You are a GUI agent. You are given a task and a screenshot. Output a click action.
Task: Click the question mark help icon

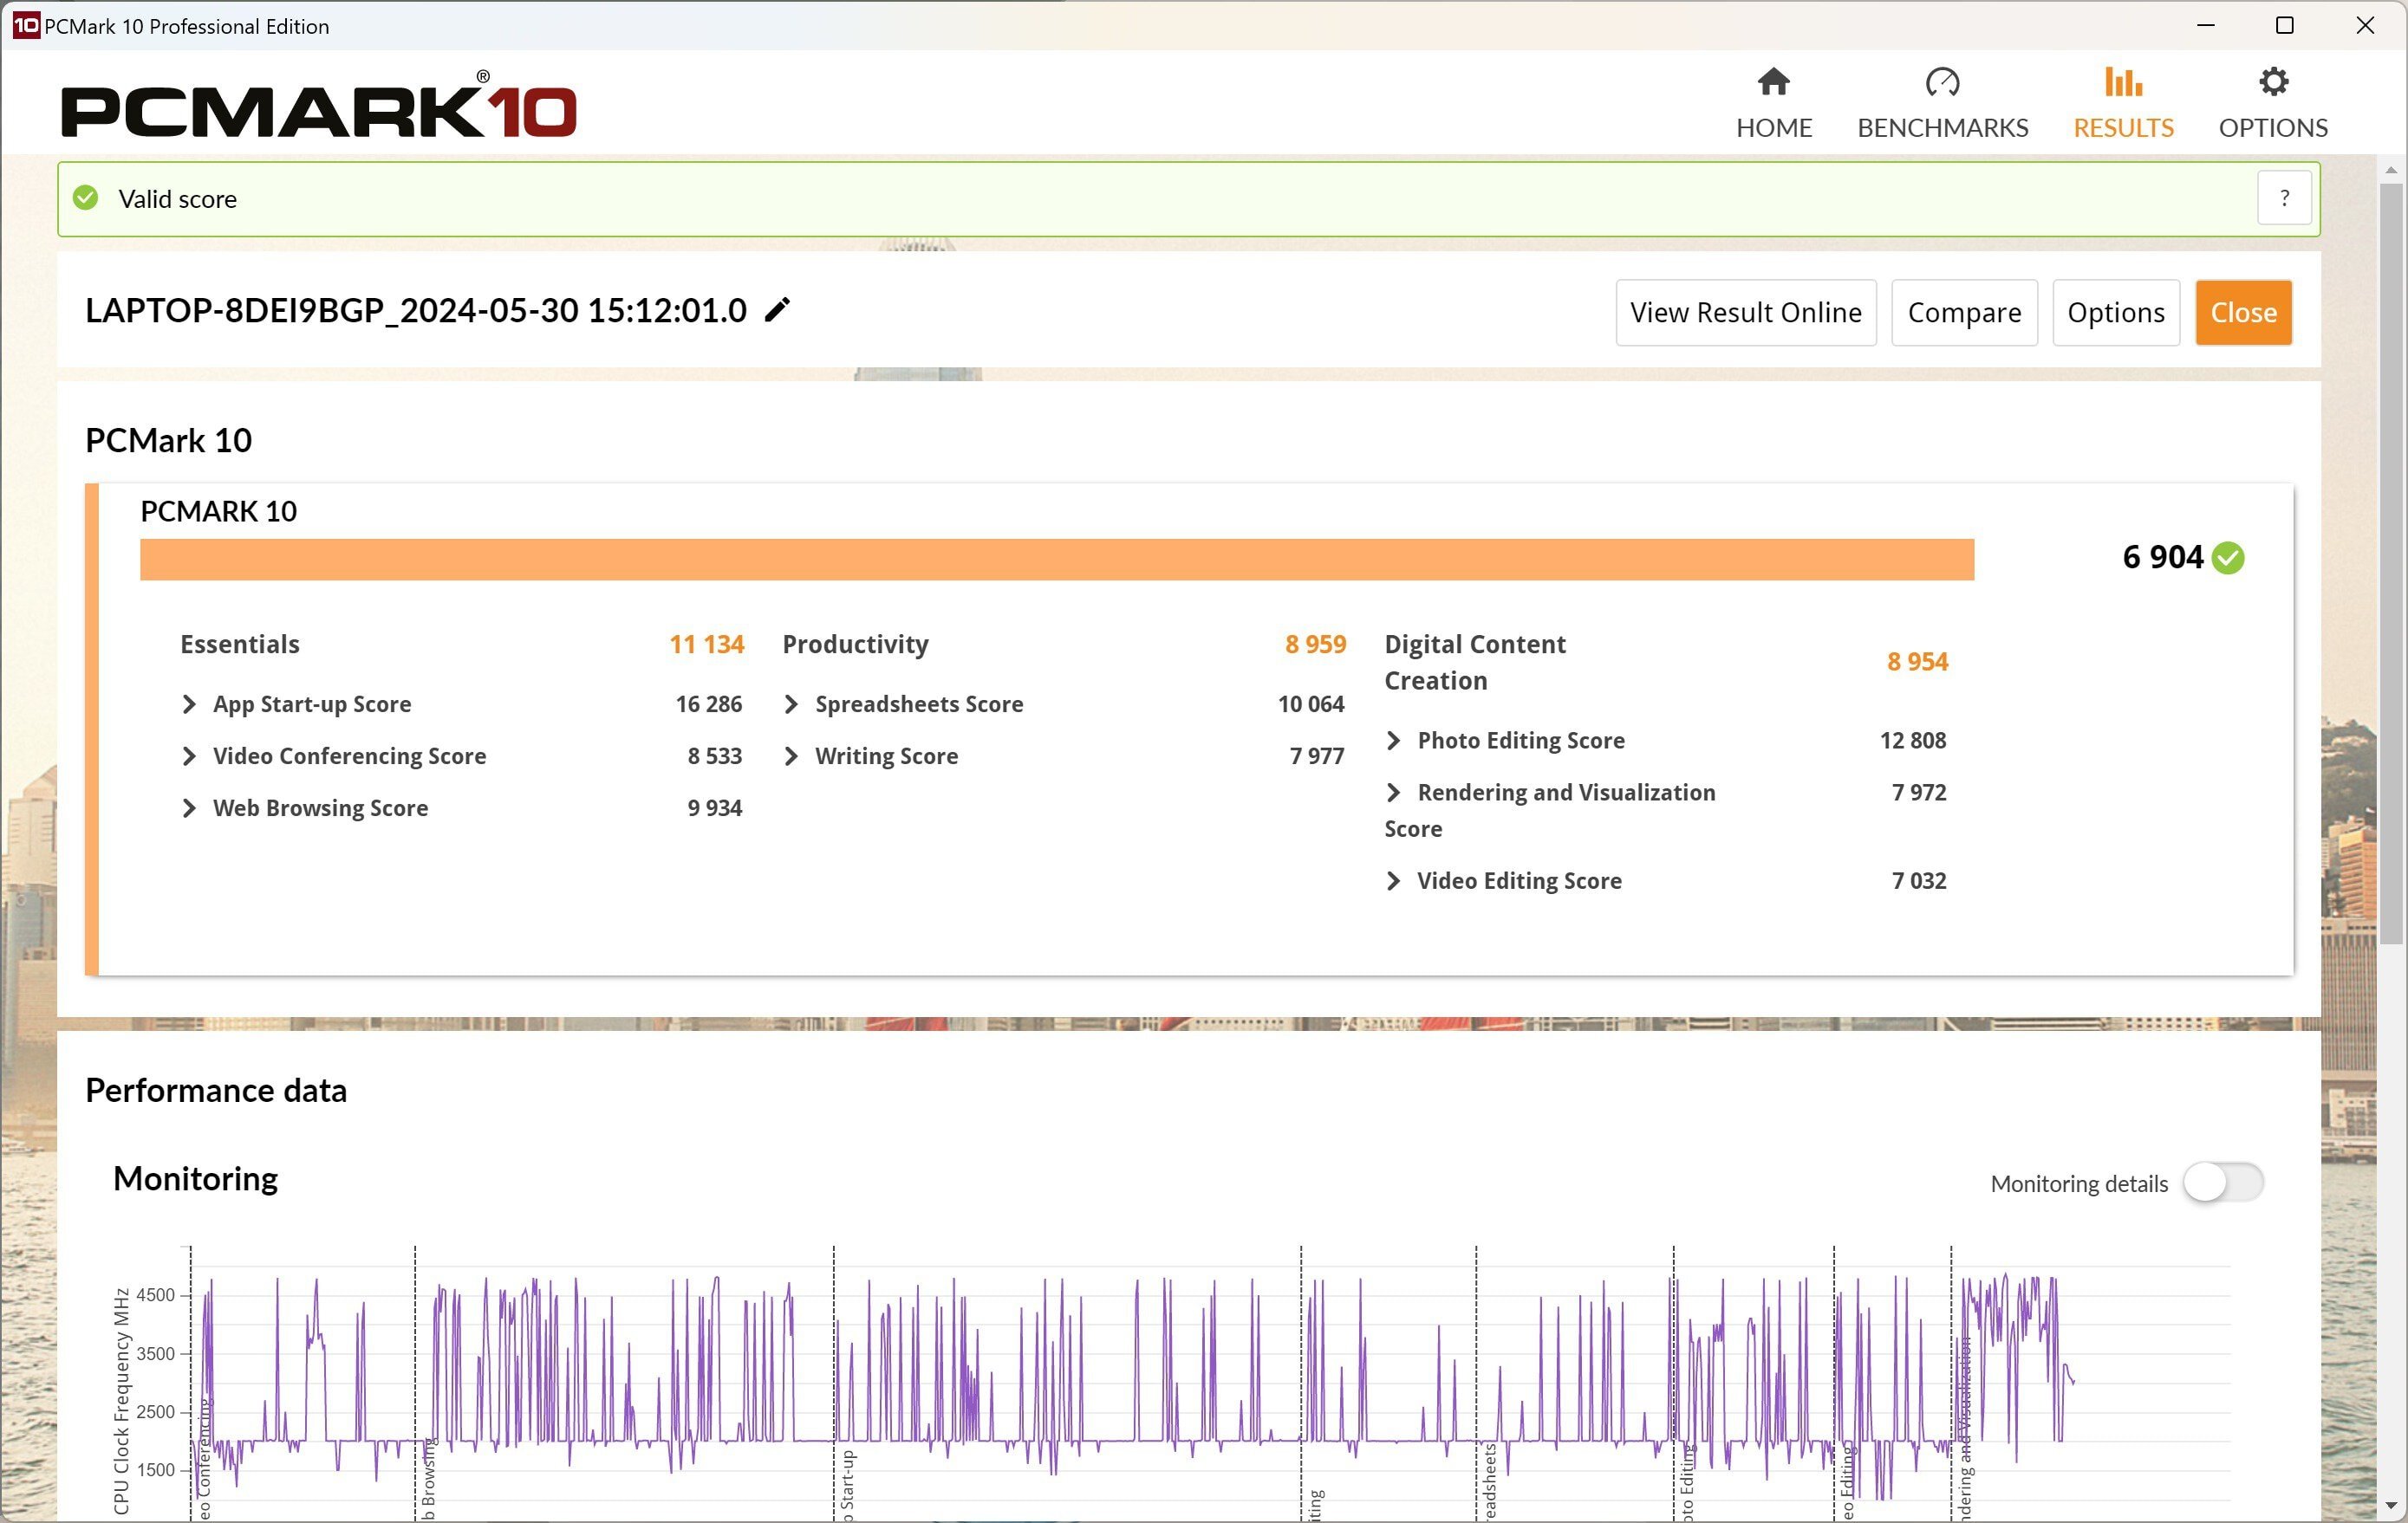(x=2284, y=198)
